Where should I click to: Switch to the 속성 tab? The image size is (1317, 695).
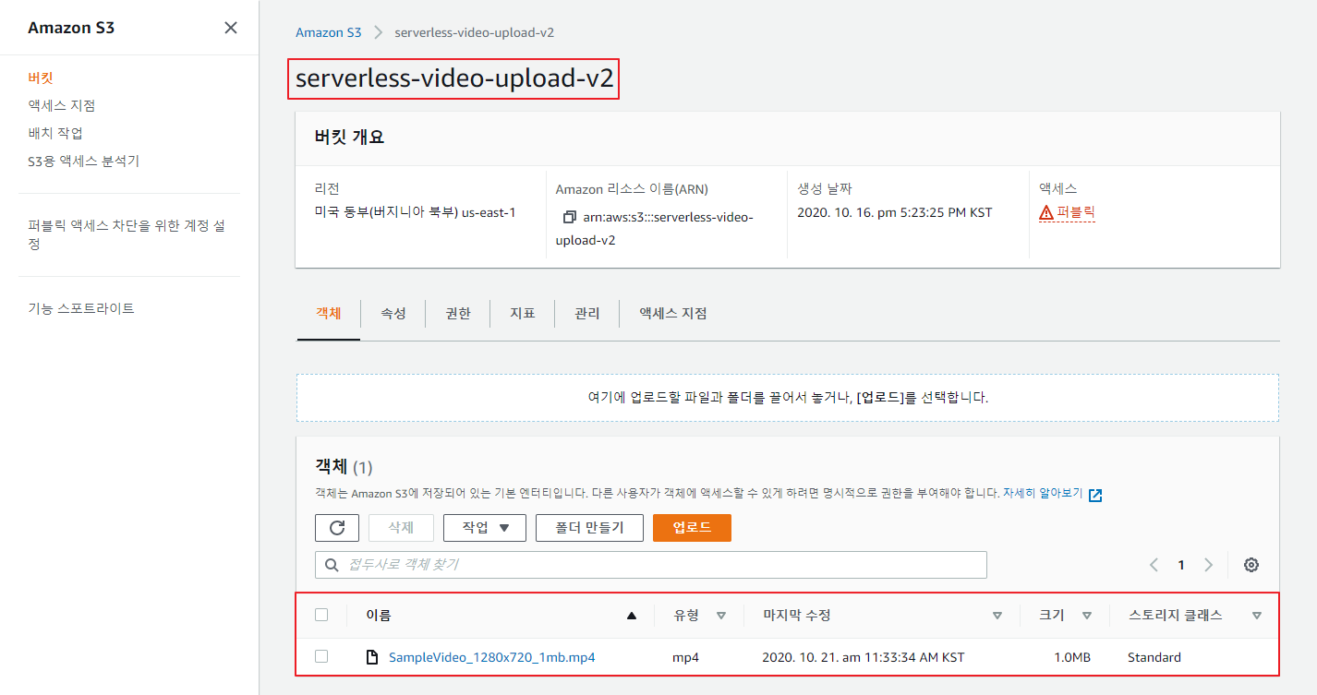click(393, 314)
